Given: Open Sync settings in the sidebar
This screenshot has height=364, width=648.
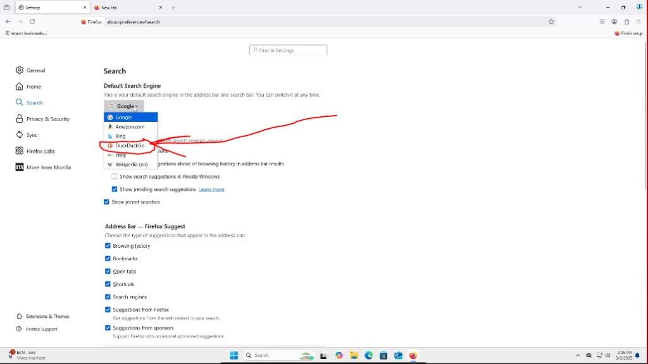Looking at the screenshot, I should coord(27,135).
